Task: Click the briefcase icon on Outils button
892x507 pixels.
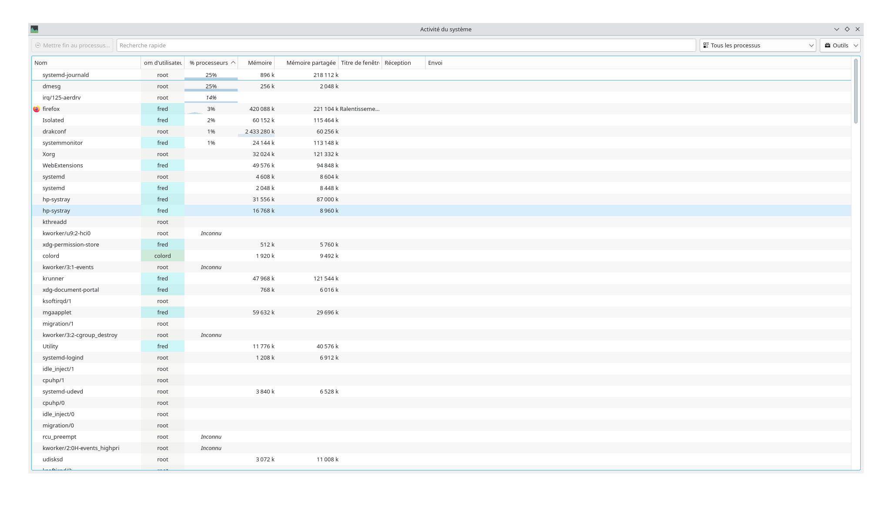Action: (828, 45)
